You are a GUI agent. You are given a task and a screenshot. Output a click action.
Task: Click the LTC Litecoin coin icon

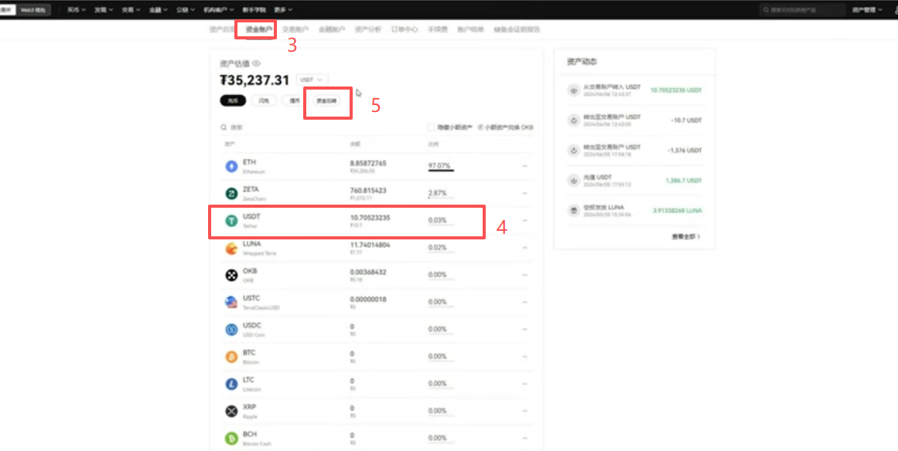[x=231, y=384]
